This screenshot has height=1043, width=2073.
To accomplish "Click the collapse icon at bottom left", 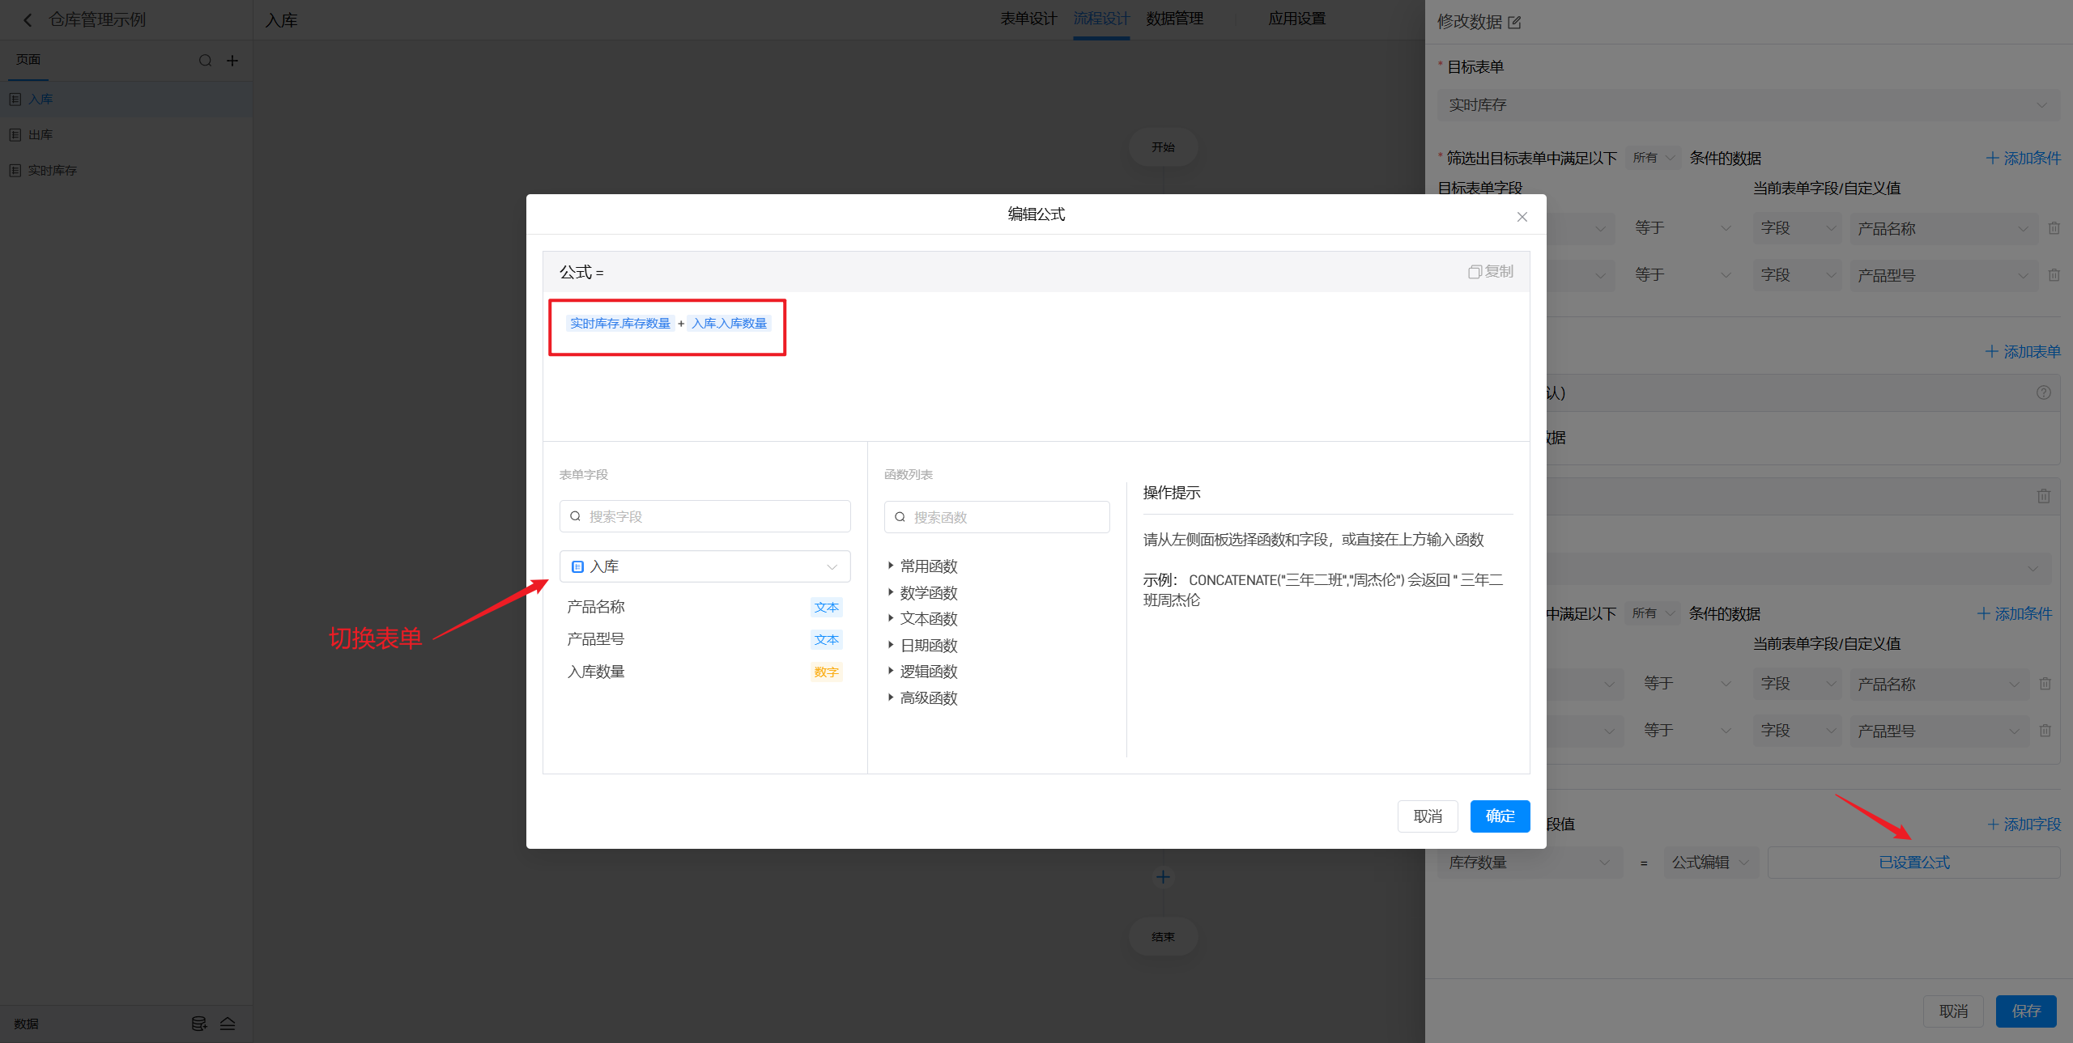I will pos(228,1024).
